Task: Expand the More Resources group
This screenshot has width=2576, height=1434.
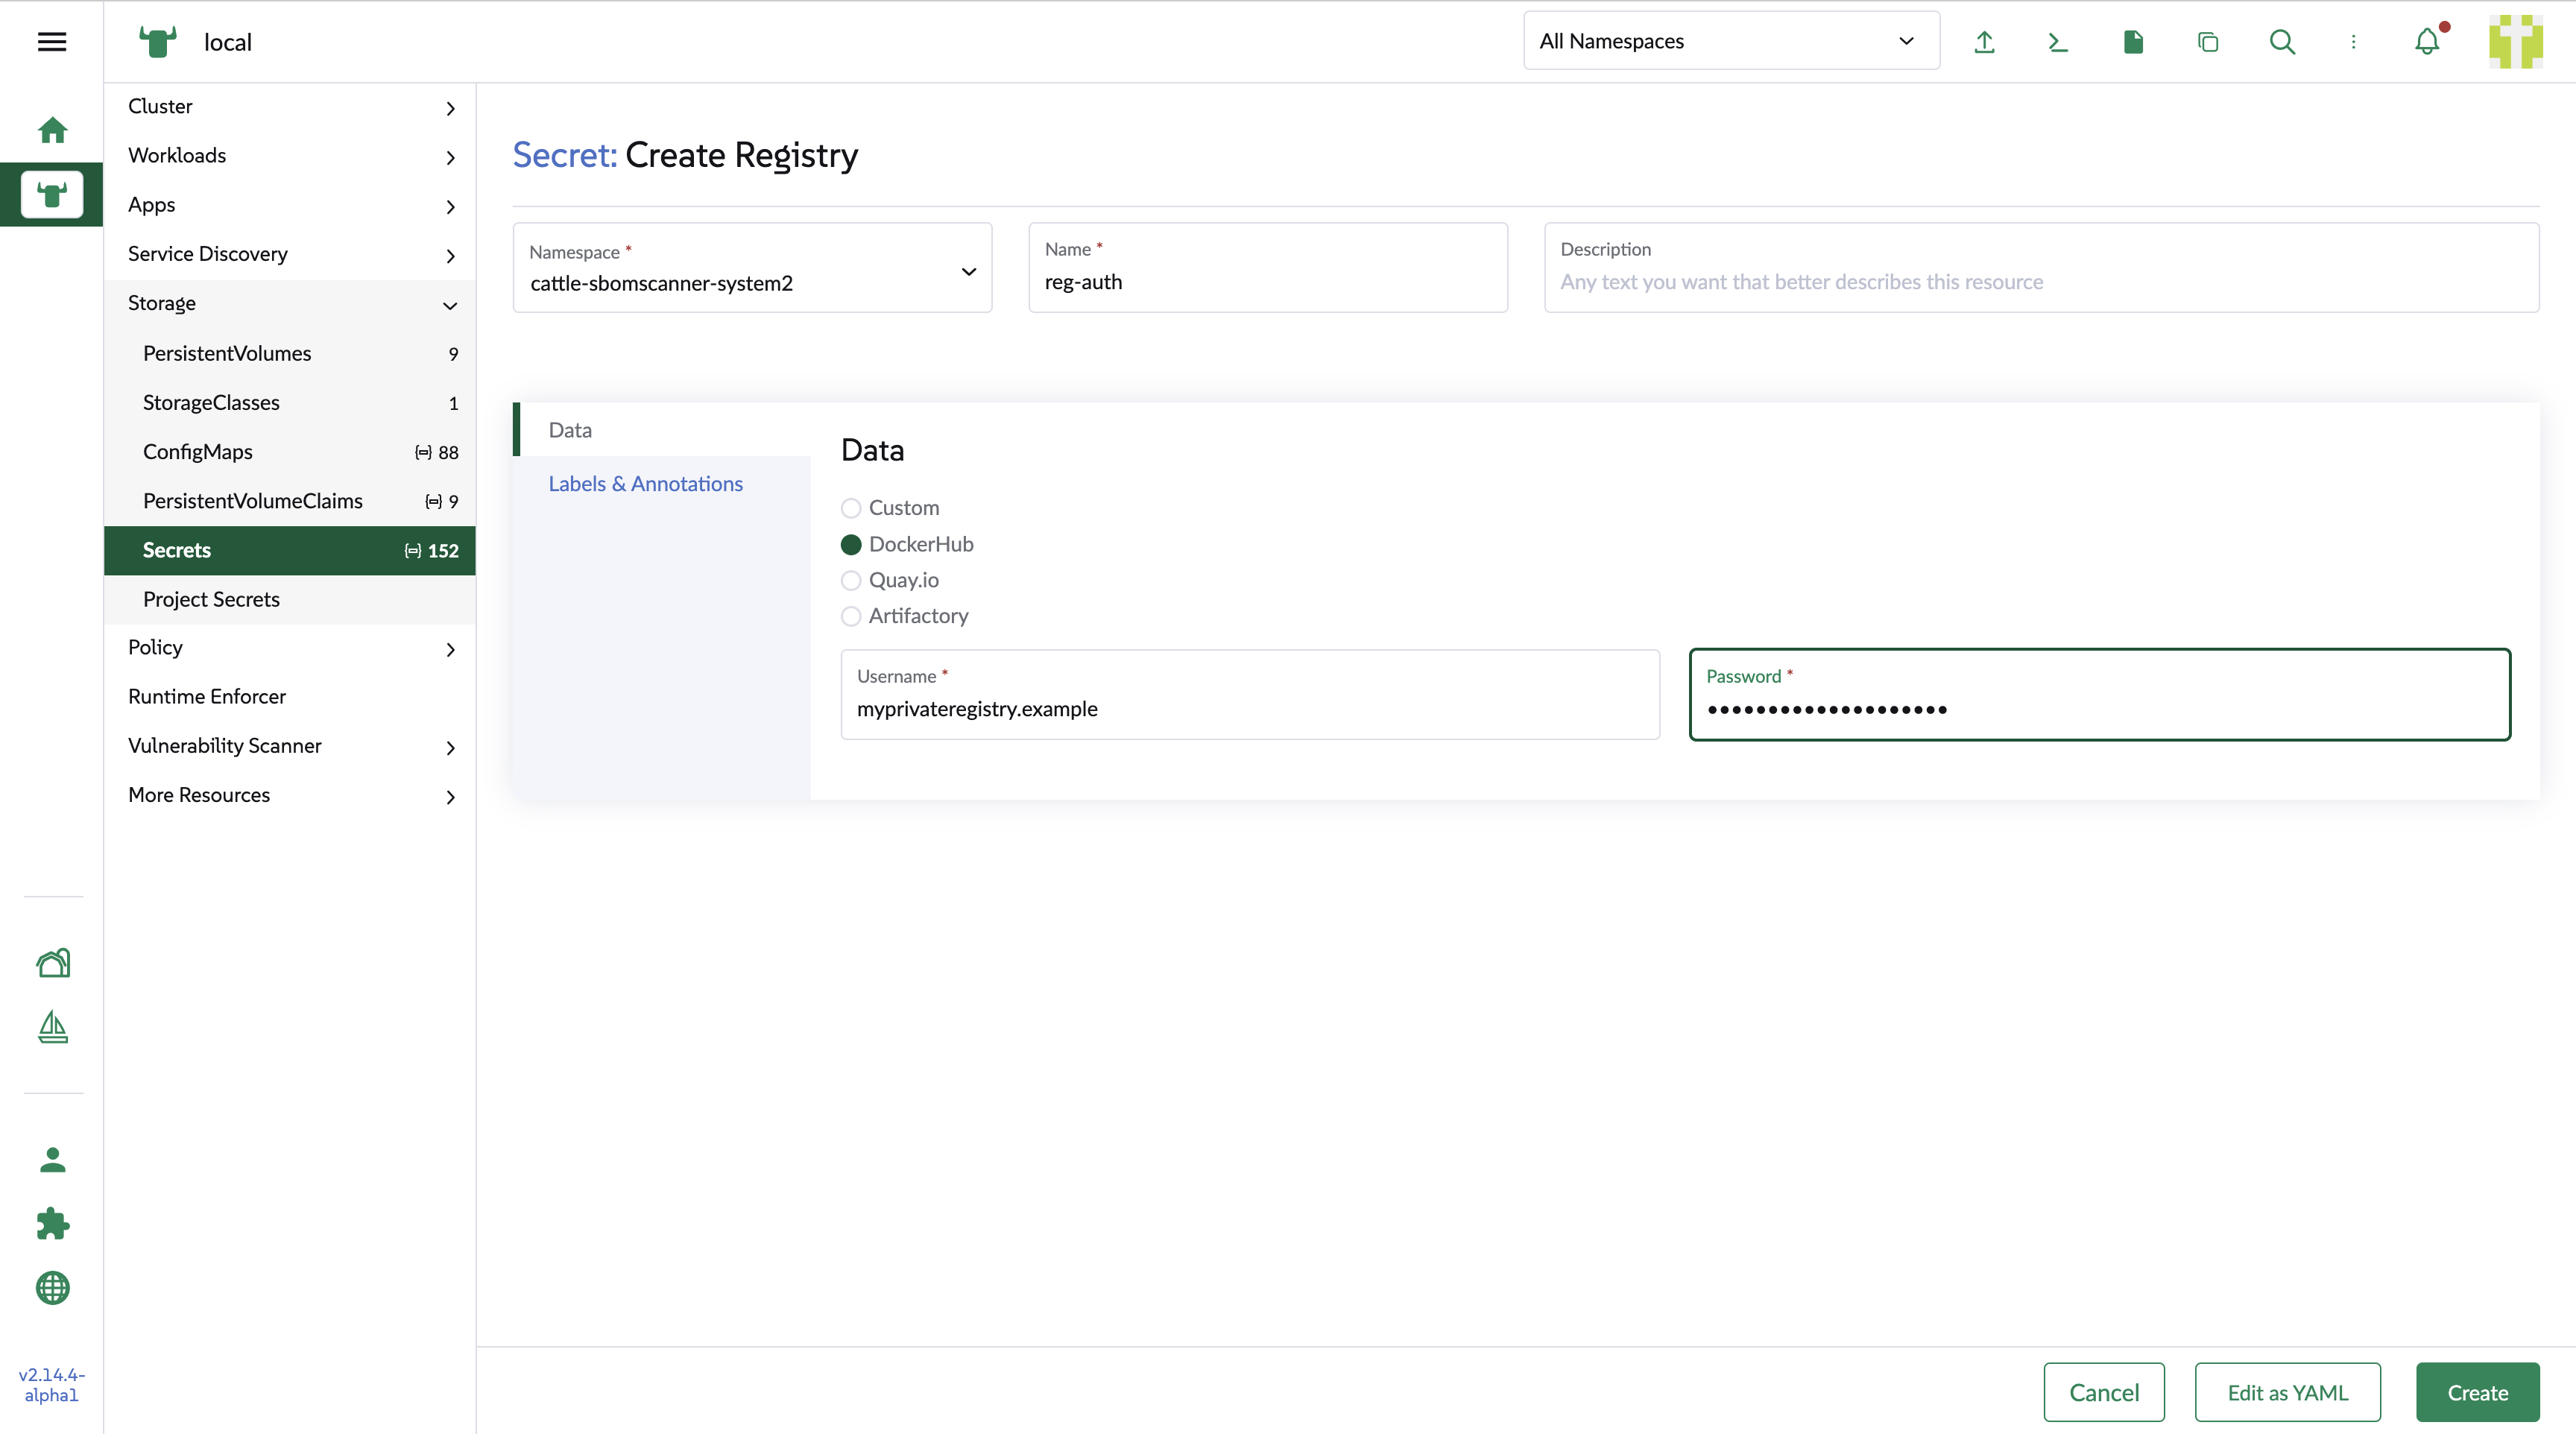Action: [290, 795]
